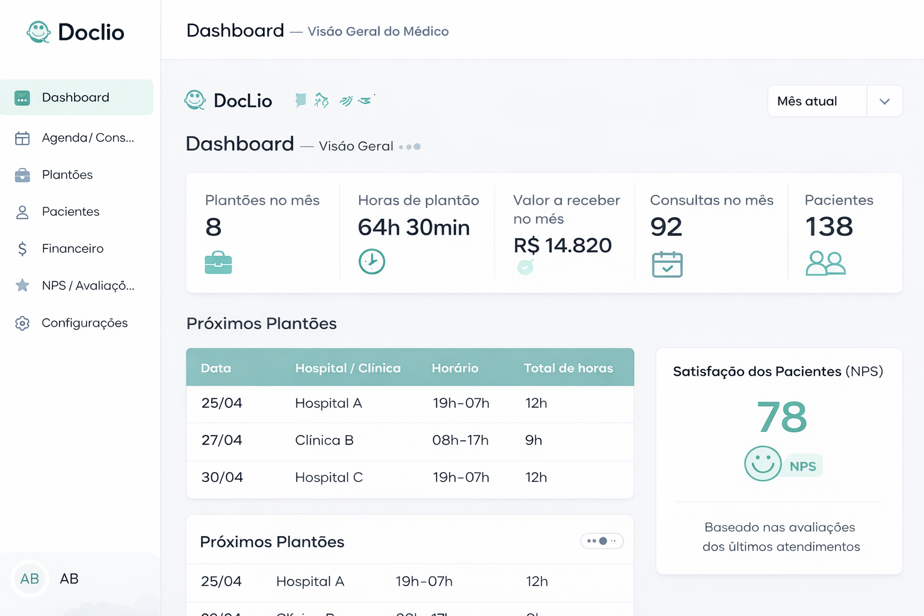Click the AB user avatar
This screenshot has width=924, height=616.
(x=29, y=578)
